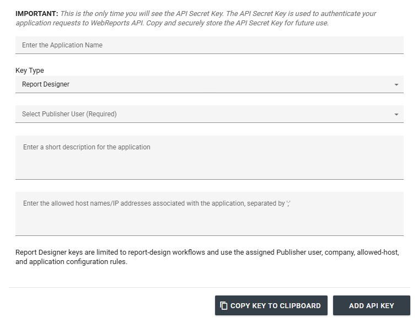Viewport: 418px width, 328px height.
Task: Click the italic API Secret Key notice
Action: [196, 18]
